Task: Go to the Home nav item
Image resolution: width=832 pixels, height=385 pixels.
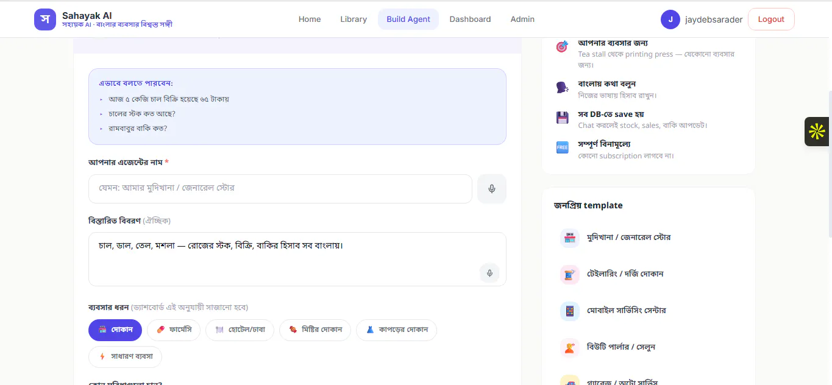Action: point(310,19)
